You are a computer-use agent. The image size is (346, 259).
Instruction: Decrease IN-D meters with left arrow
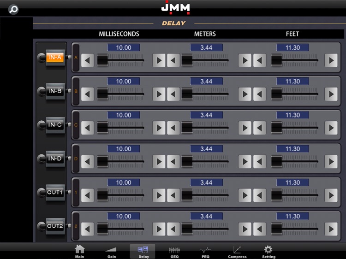click(173, 162)
